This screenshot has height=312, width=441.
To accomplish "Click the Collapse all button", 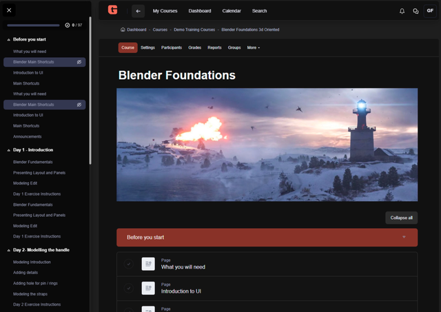I will coord(401,218).
